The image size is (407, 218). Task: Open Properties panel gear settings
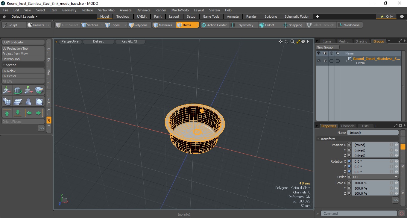[400, 126]
